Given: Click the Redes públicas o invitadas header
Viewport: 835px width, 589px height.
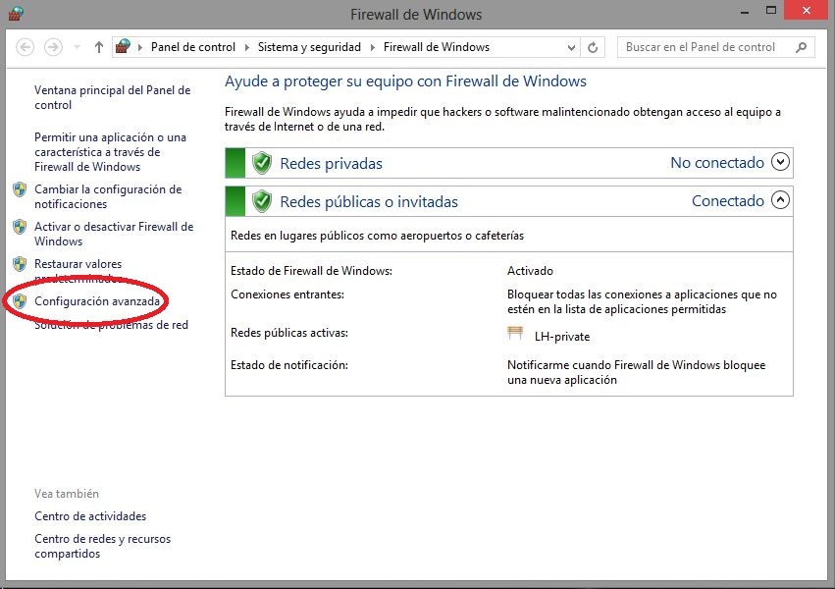Looking at the screenshot, I should point(369,202).
